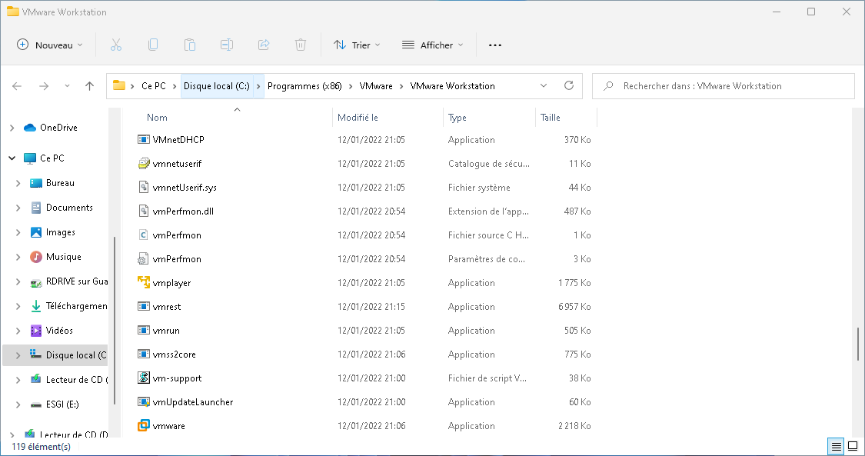Sort by Taille column header
Image resolution: width=865 pixels, height=456 pixels.
point(551,118)
